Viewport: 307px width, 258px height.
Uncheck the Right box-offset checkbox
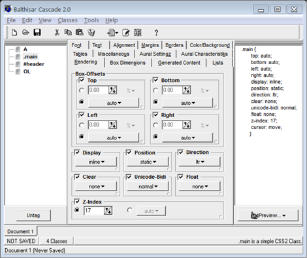(155, 115)
